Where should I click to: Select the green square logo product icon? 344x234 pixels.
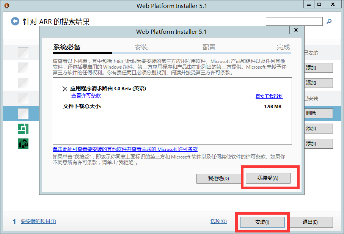click(x=23, y=129)
